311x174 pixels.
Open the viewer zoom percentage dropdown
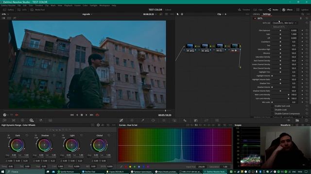point(5,14)
